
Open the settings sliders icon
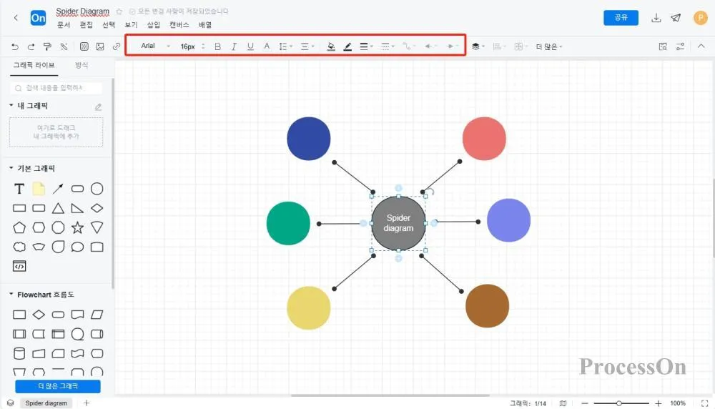pos(680,46)
